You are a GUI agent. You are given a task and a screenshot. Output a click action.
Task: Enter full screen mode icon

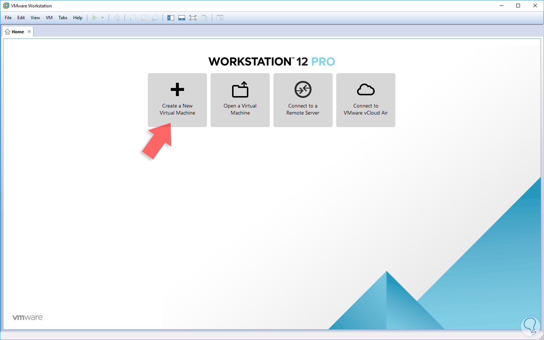coord(193,18)
